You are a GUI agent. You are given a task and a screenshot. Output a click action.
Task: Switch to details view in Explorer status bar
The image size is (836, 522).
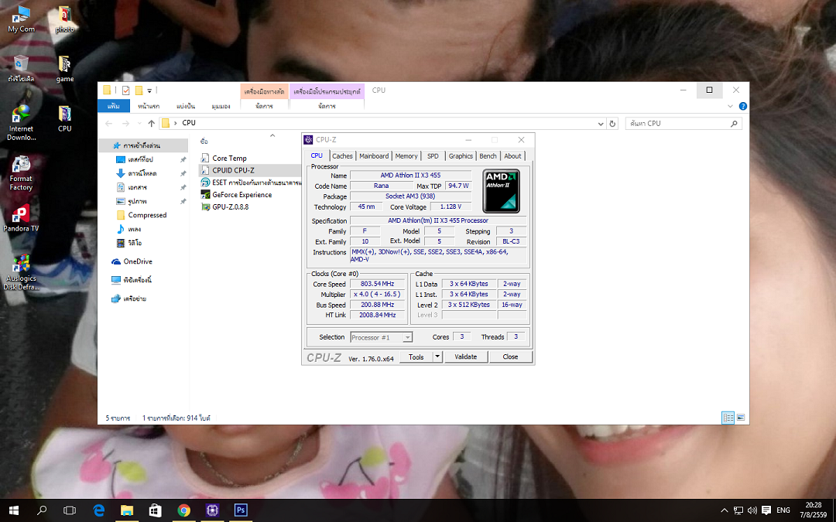click(728, 418)
